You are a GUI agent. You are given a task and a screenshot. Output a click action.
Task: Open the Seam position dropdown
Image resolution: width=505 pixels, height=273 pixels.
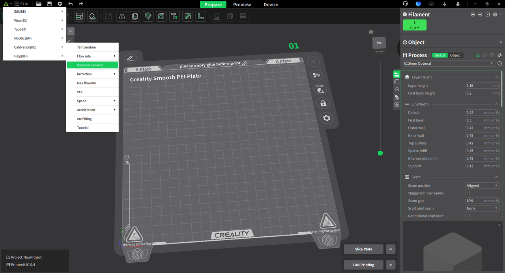tap(483, 185)
